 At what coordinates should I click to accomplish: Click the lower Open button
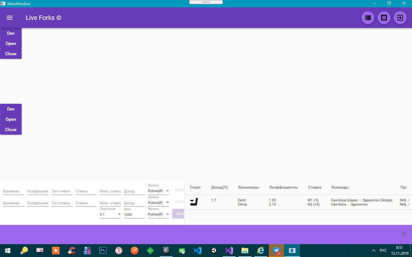pyautogui.click(x=11, y=119)
